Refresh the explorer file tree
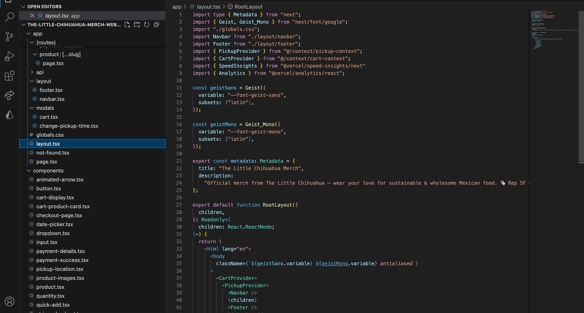 pos(147,25)
